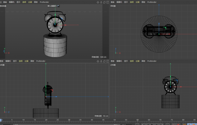197x125 pixels.
Task: Open 过滤 menu in the front view (正视图)
Action: click(x=138, y=61)
